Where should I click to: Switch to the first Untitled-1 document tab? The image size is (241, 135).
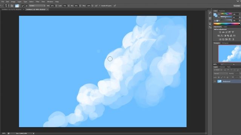[12, 9]
